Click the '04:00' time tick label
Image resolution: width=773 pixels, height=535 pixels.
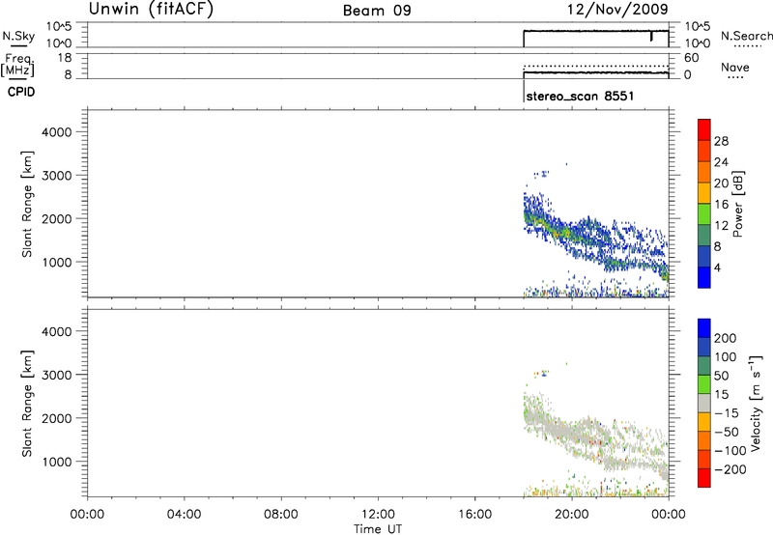(x=184, y=515)
